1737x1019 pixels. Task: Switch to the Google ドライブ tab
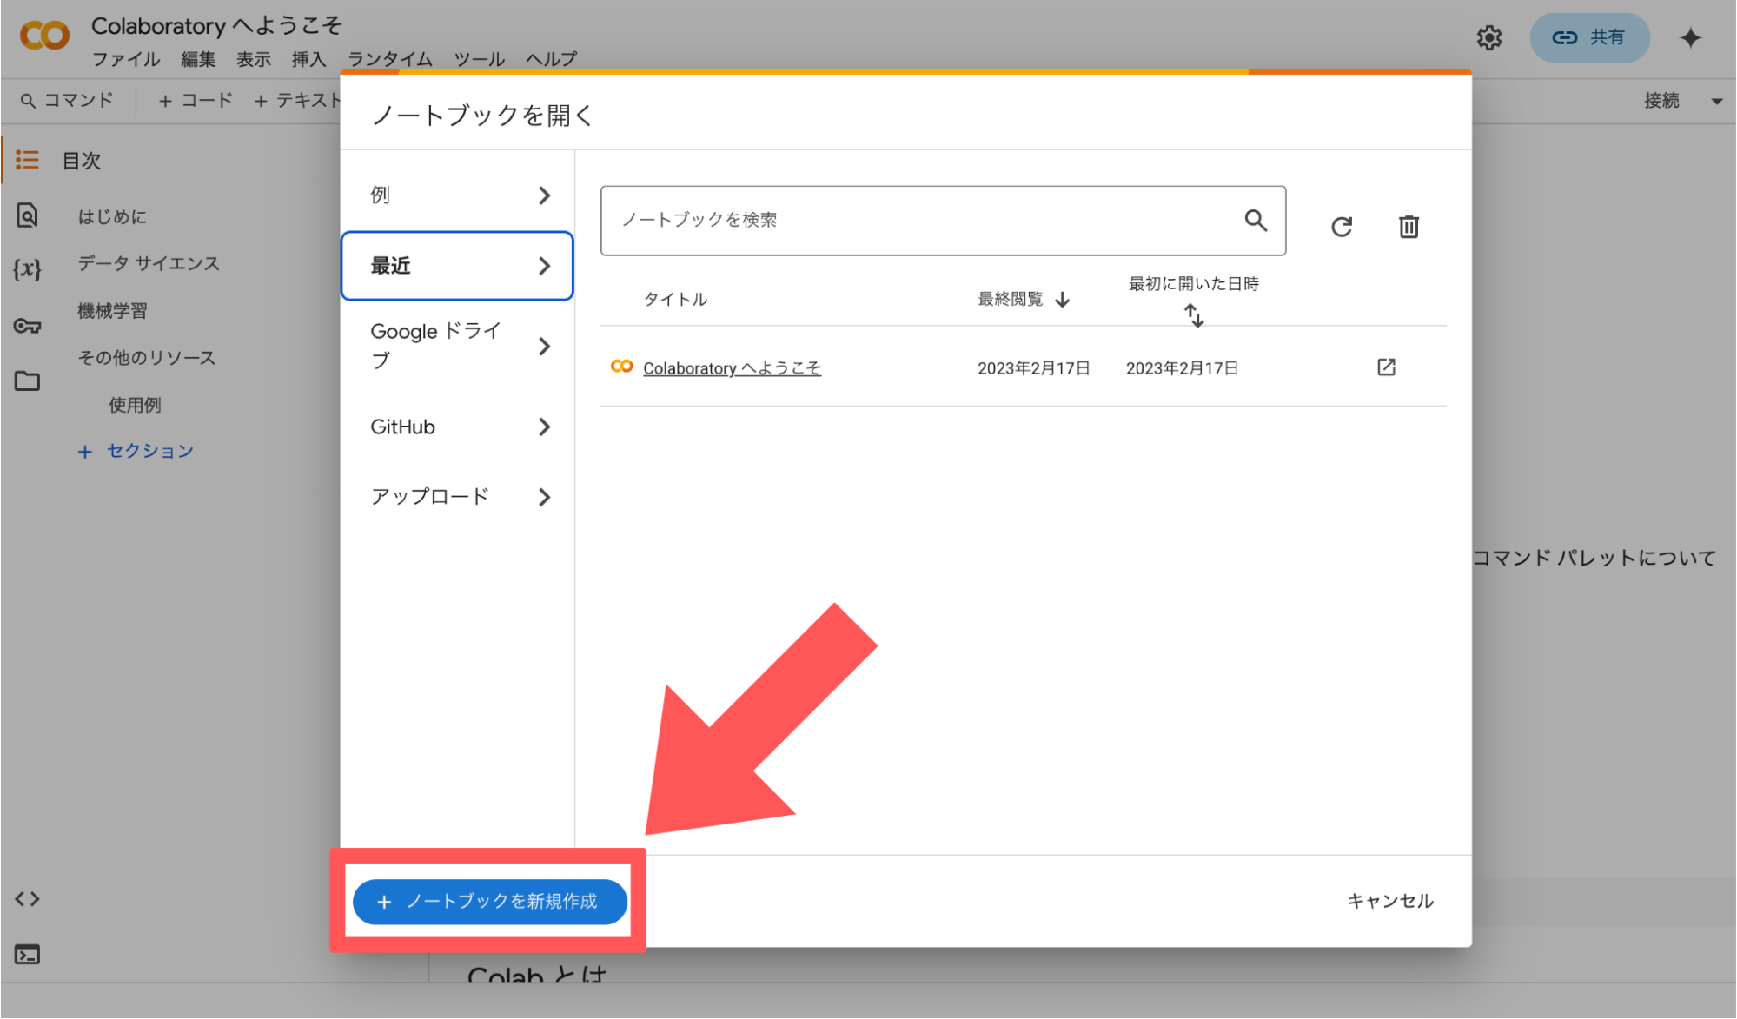(x=457, y=346)
